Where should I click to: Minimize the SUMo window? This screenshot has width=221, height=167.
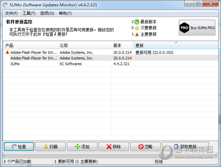click(189, 4)
